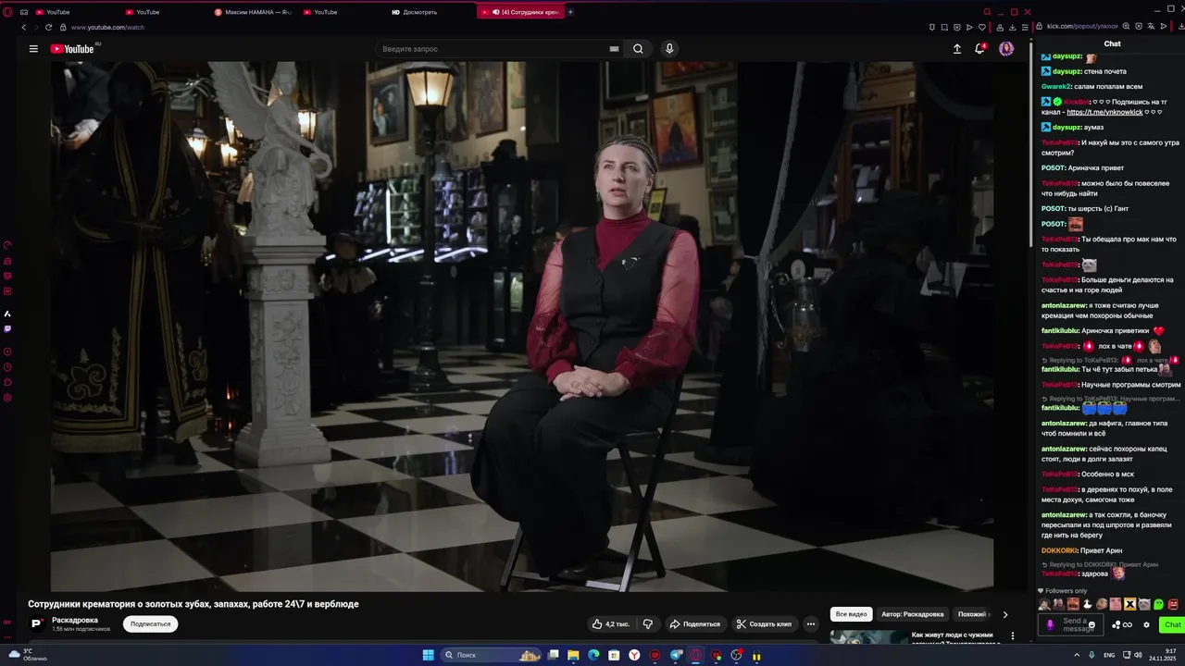Open the chat settings gear
The width and height of the screenshot is (1185, 666).
coord(1146,625)
